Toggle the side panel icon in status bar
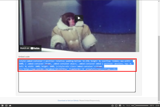160x107 pixels. (2, 106)
